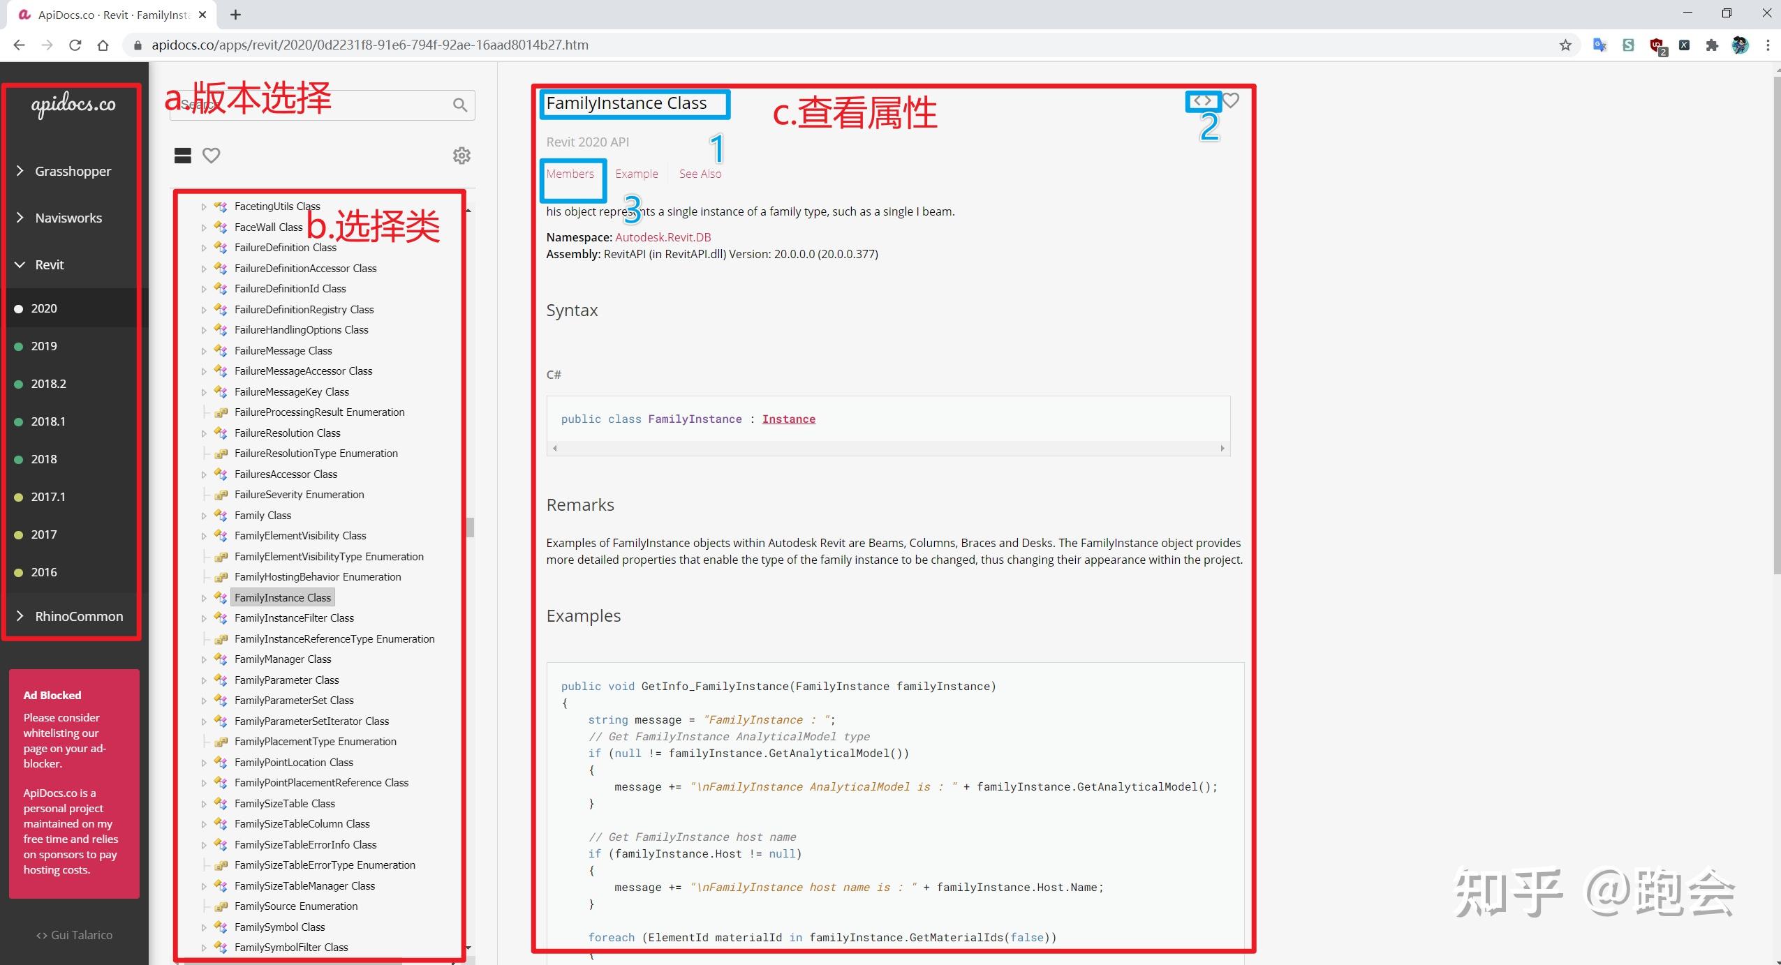The image size is (1781, 965).
Task: Open Chrome's three-dot menu
Action: pyautogui.click(x=1768, y=45)
